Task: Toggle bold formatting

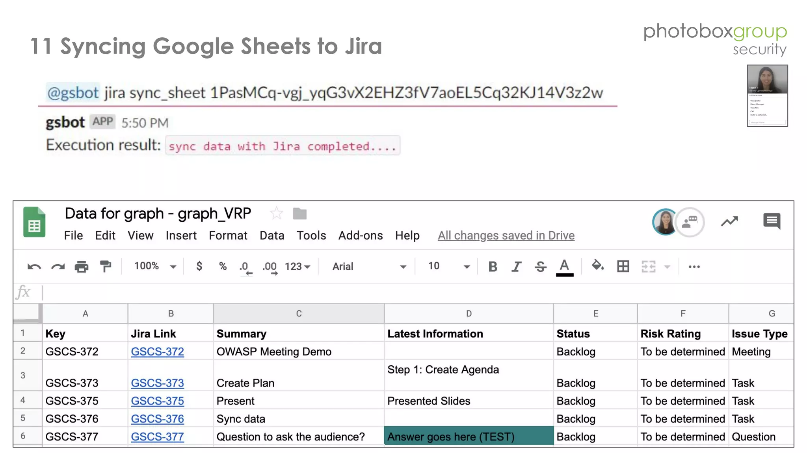Action: (x=493, y=267)
